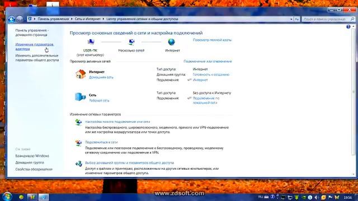This screenshot has height=201, width=358.
Task: Open 'Подключение или отключение' link
Action: [208, 61]
